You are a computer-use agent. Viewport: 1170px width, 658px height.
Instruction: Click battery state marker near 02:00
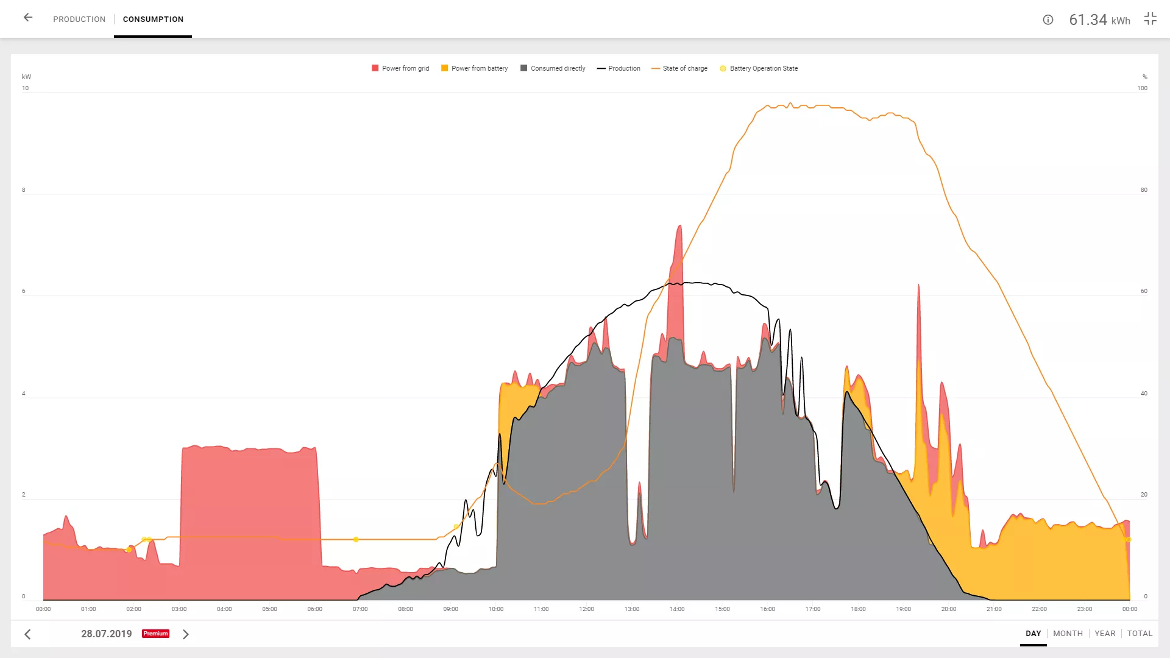[x=129, y=550]
